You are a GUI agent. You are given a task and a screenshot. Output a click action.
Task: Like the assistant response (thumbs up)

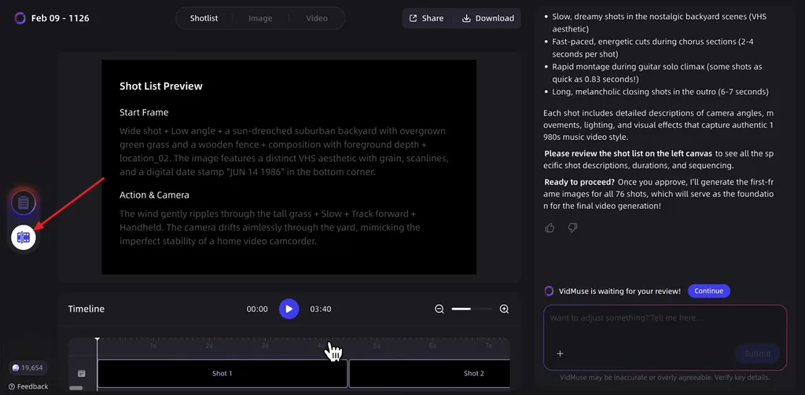(550, 228)
